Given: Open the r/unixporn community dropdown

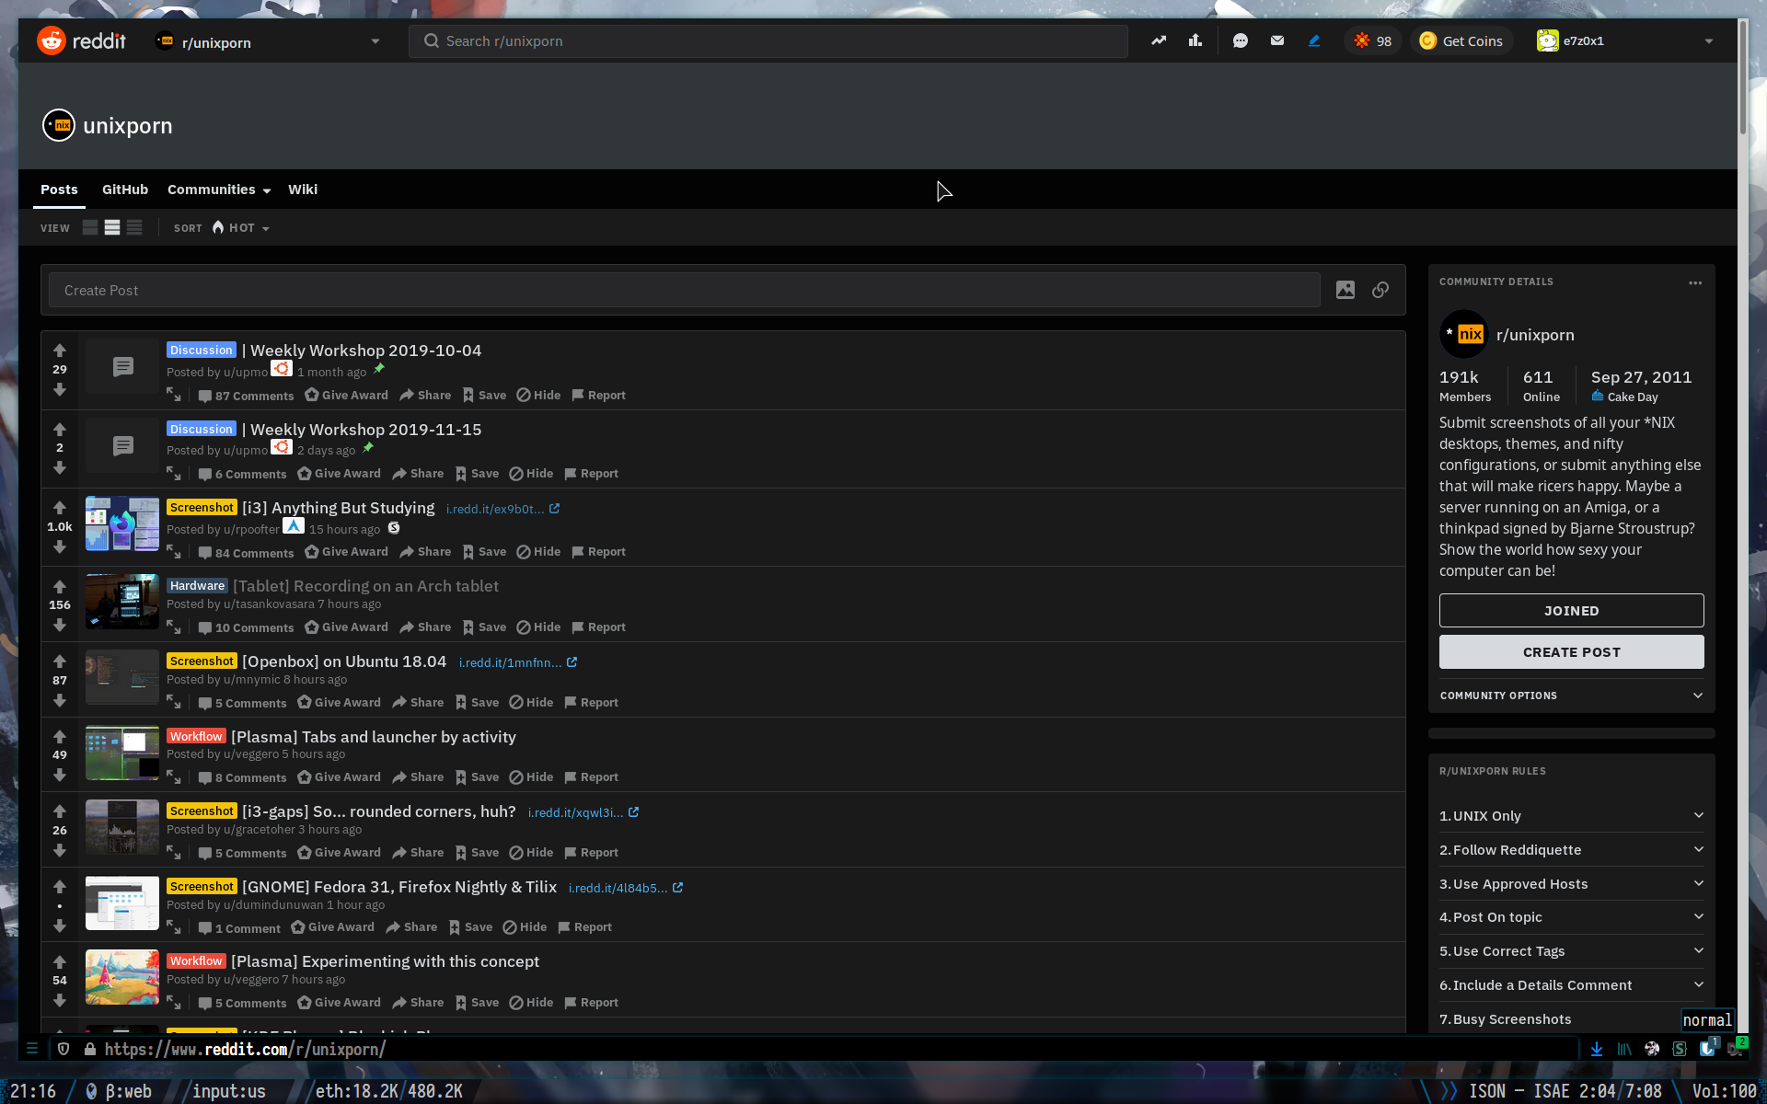Looking at the screenshot, I should point(268,41).
